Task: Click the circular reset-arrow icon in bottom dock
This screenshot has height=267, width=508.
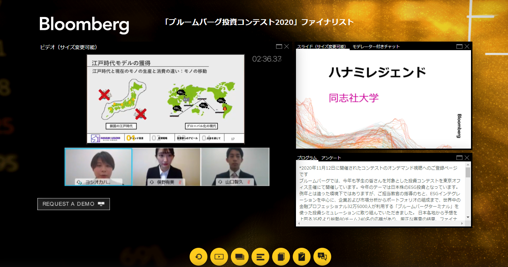Action: pyautogui.click(x=199, y=256)
